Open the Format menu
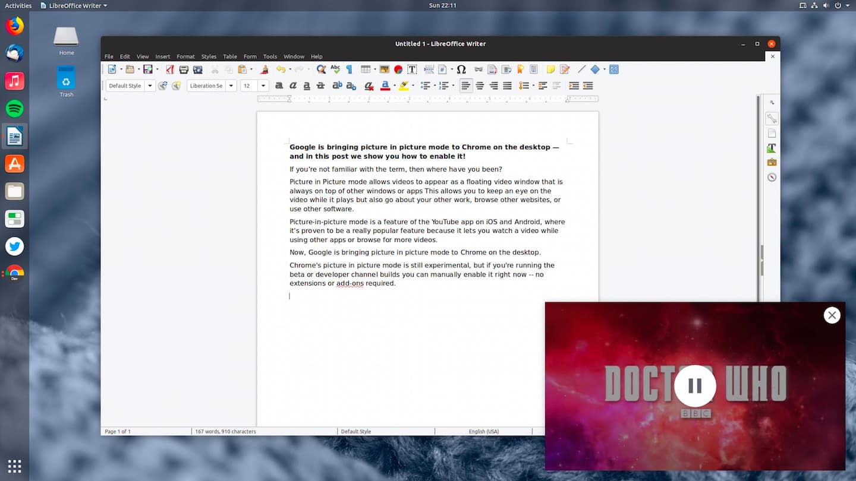The image size is (856, 481). (x=185, y=56)
